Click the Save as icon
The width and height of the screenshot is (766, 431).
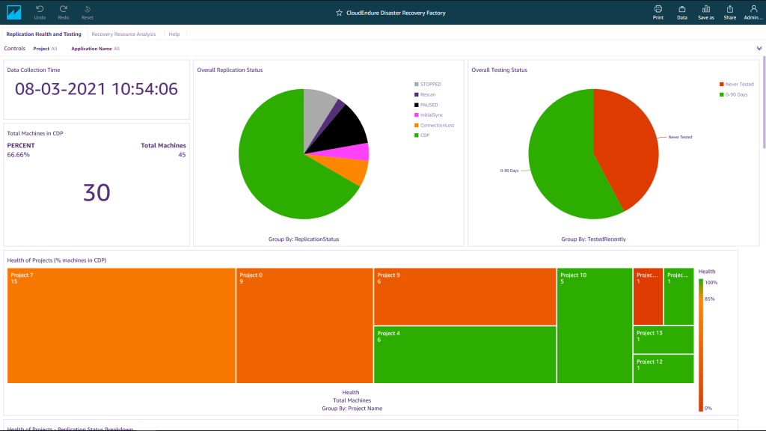pos(705,13)
